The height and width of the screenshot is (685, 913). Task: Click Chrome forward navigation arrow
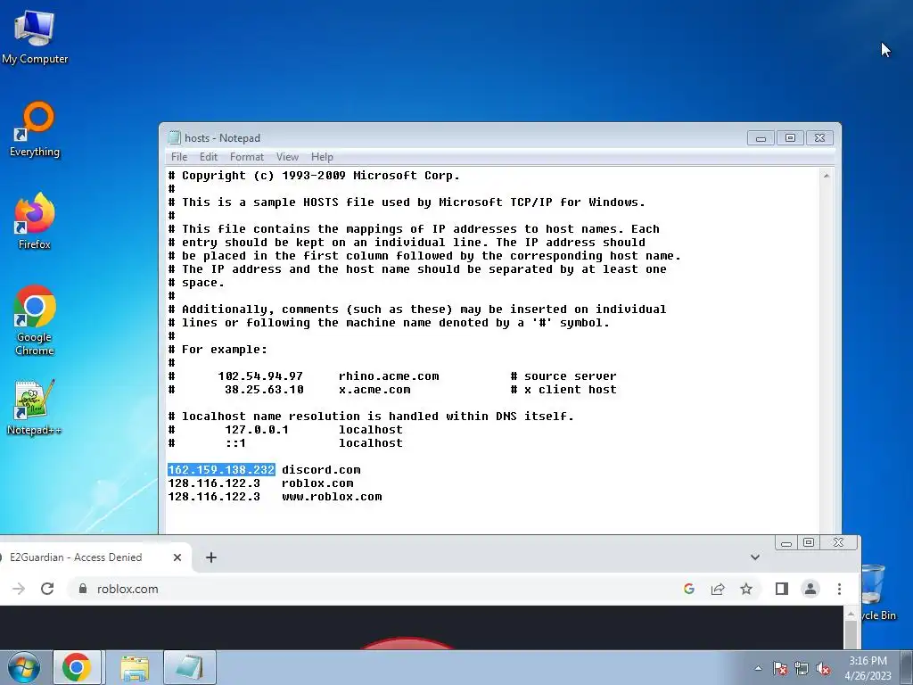(x=19, y=589)
